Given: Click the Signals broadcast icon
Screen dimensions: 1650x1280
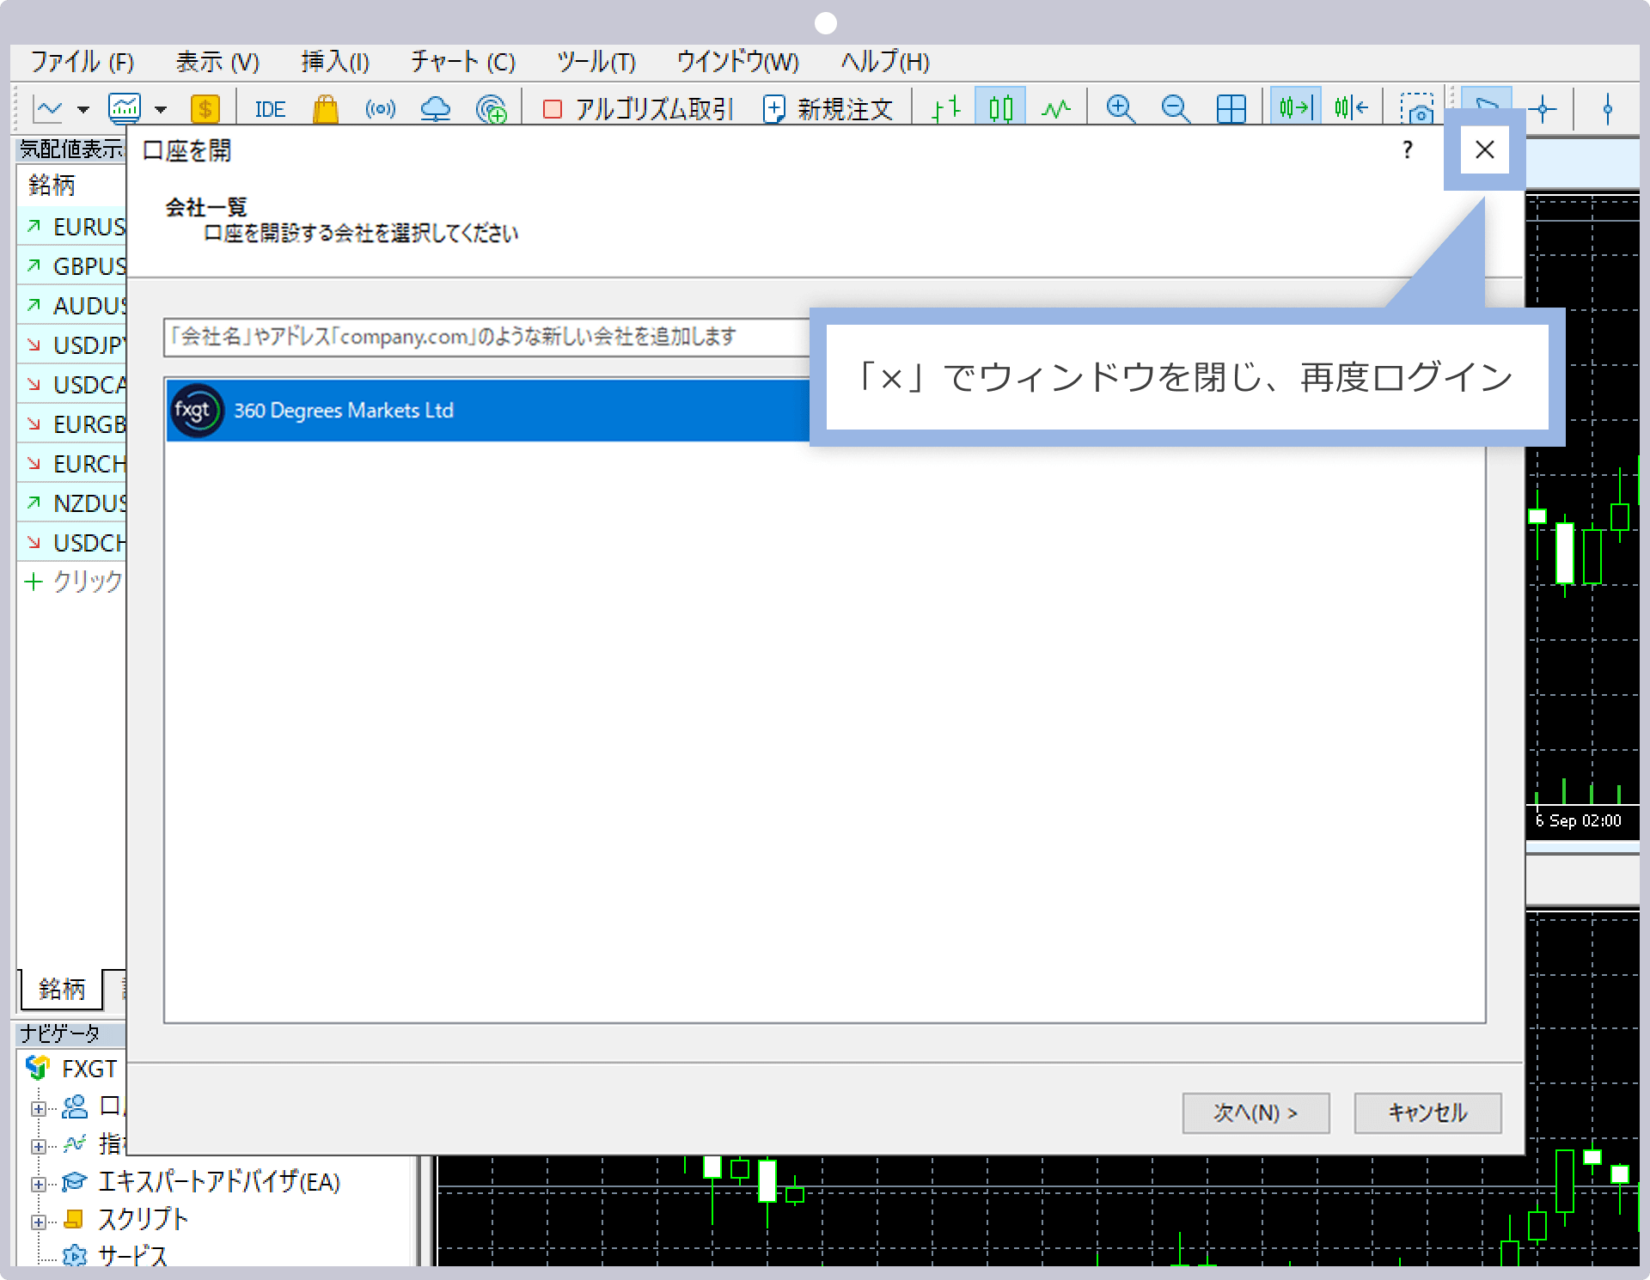Looking at the screenshot, I should coord(380,109).
